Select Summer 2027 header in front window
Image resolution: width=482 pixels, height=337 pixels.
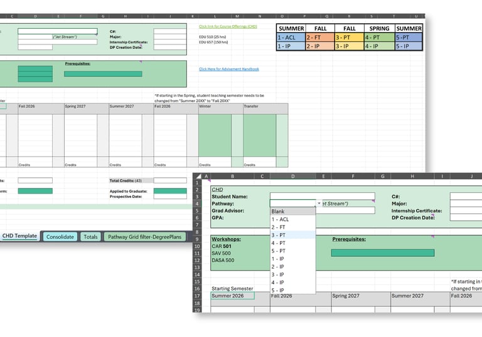(x=420, y=296)
